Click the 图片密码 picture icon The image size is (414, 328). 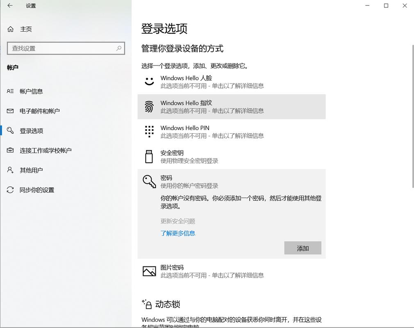(x=149, y=271)
